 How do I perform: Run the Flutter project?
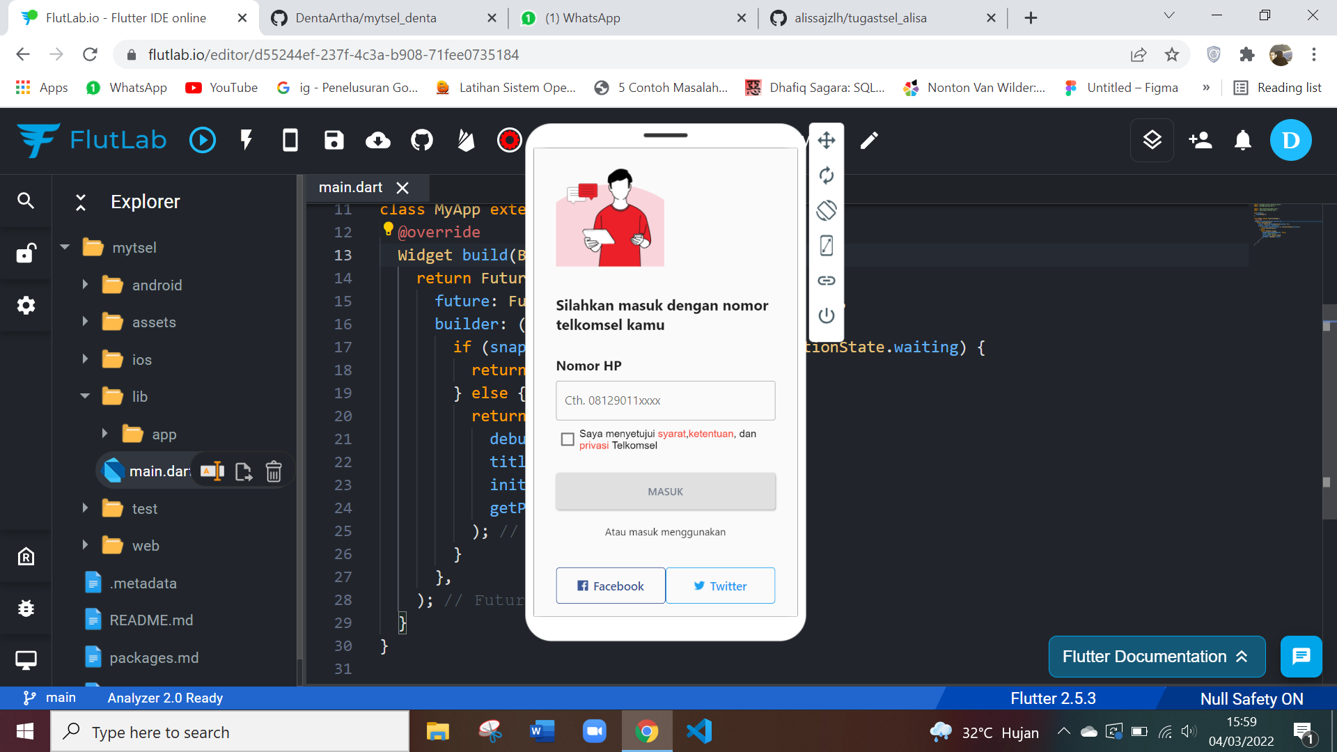coord(203,140)
